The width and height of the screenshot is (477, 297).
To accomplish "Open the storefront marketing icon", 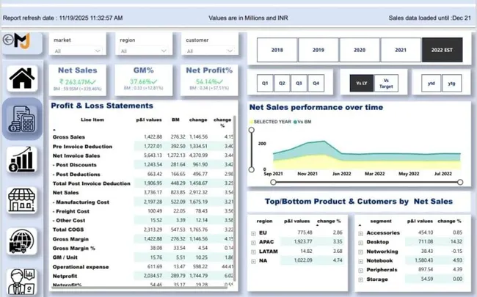I will click(22, 200).
